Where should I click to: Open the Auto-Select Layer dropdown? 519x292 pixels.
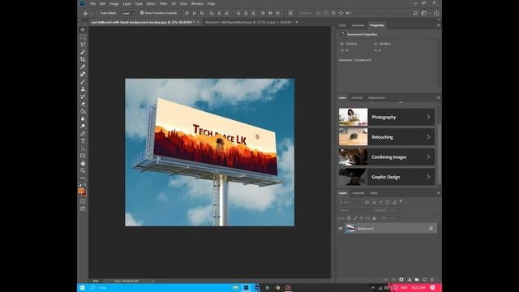(x=128, y=13)
